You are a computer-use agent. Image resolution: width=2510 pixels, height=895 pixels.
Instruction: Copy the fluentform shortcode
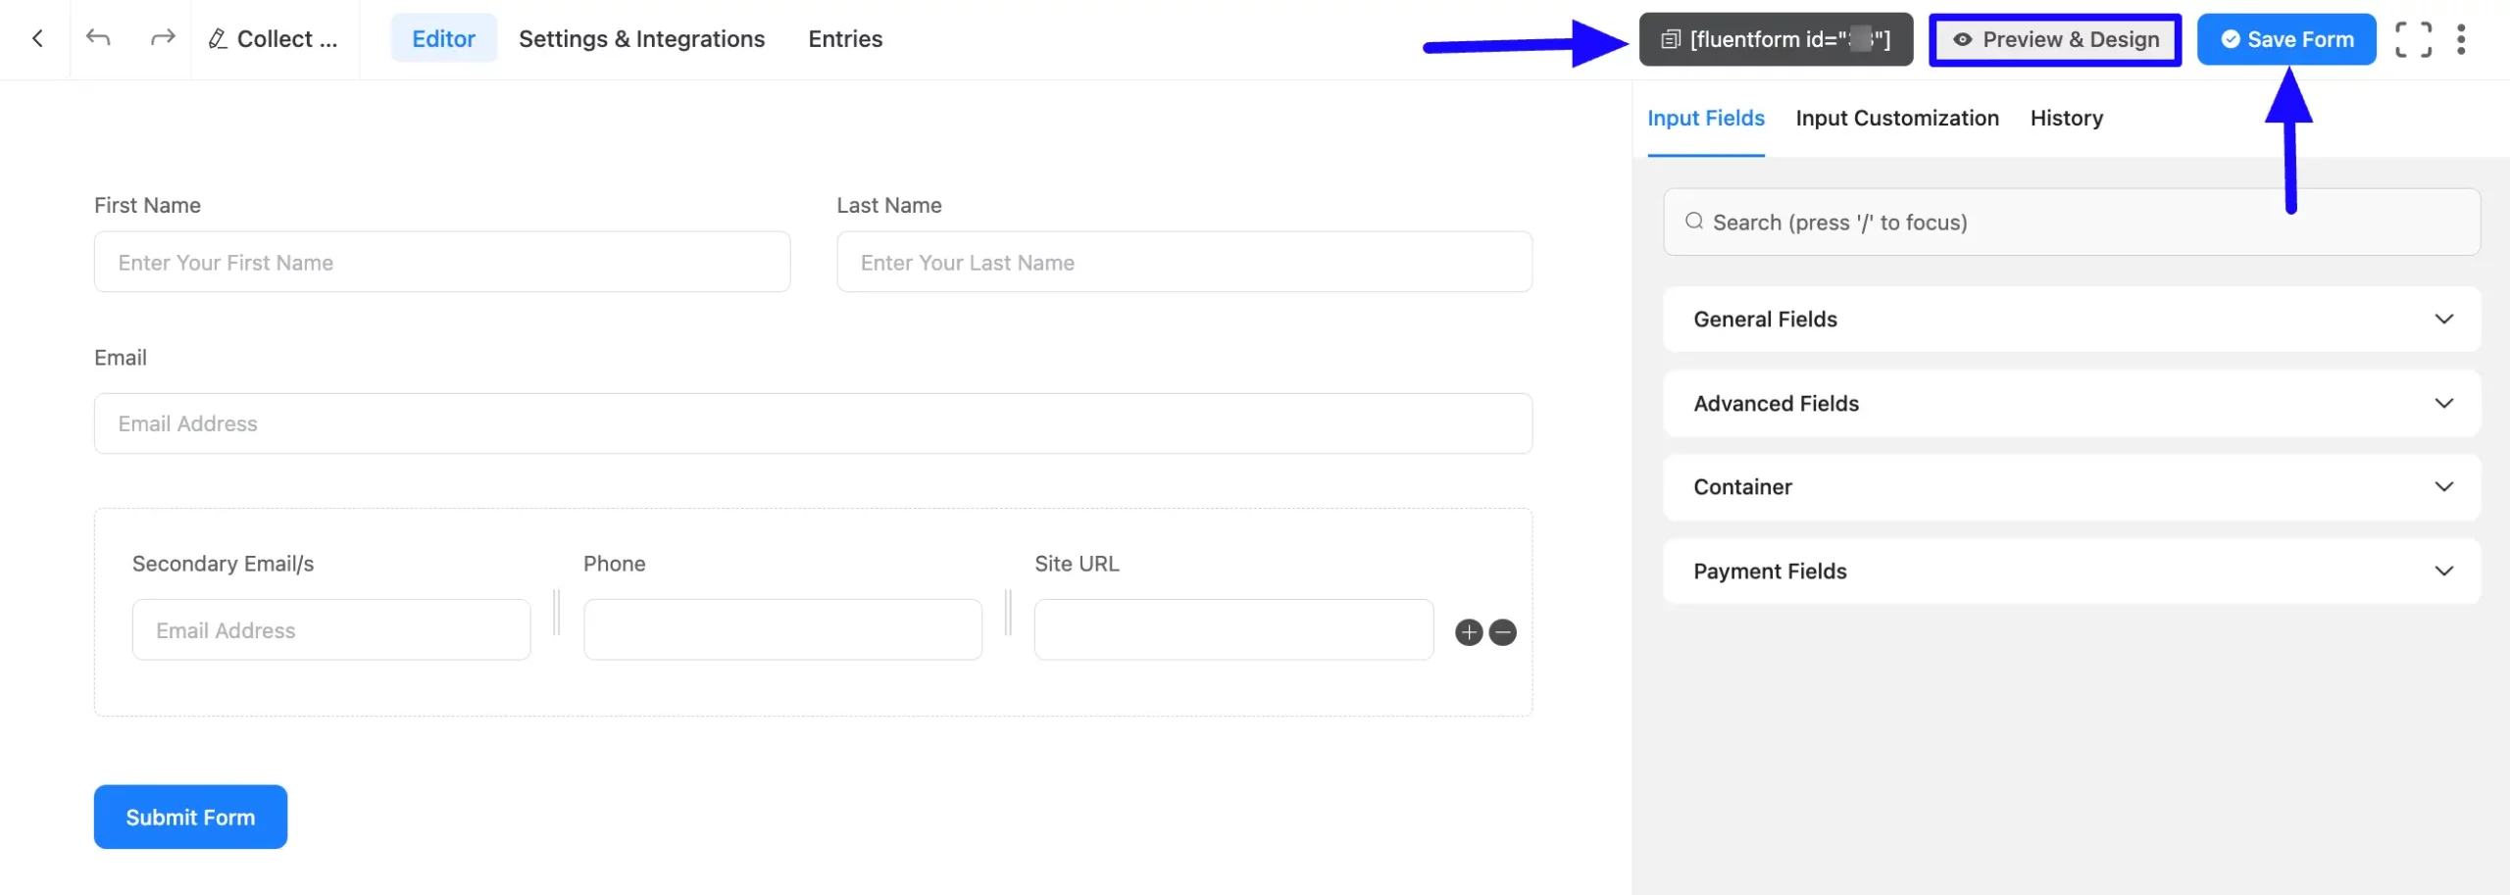point(1776,39)
